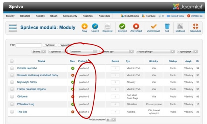Click the ordering field with value 1
The width and height of the screenshot is (207, 124).
point(115,68)
